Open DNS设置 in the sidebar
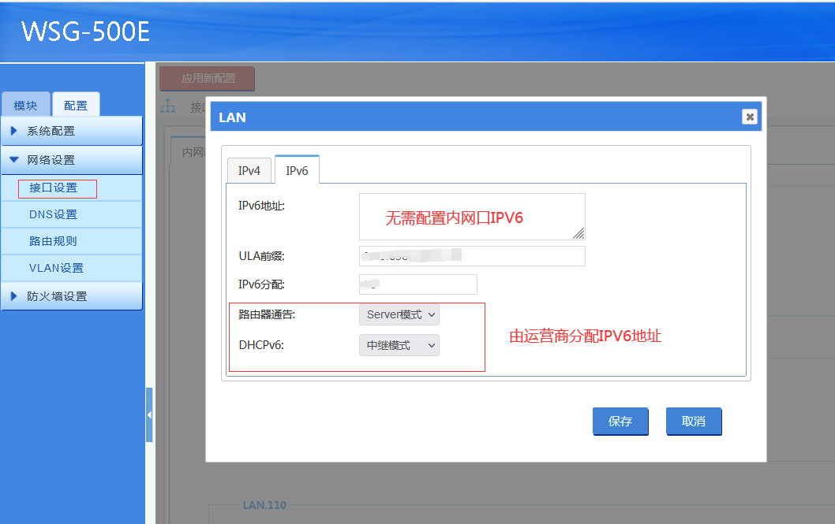Image resolution: width=835 pixels, height=524 pixels. [54, 214]
